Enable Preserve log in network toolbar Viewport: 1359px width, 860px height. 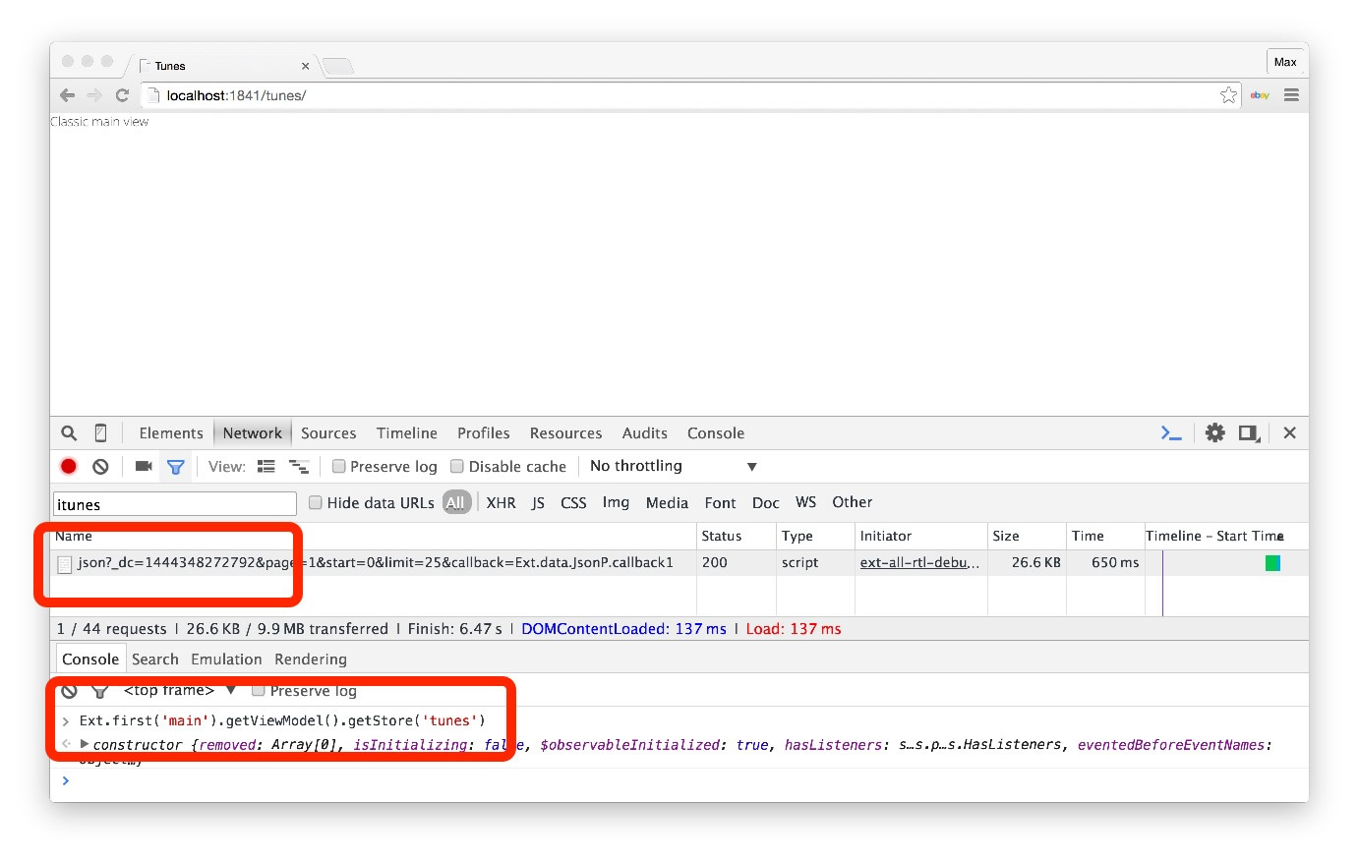click(339, 467)
